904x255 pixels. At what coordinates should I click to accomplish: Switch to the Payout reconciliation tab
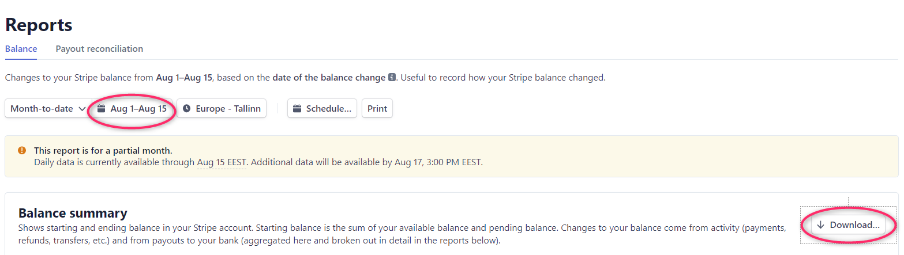99,49
